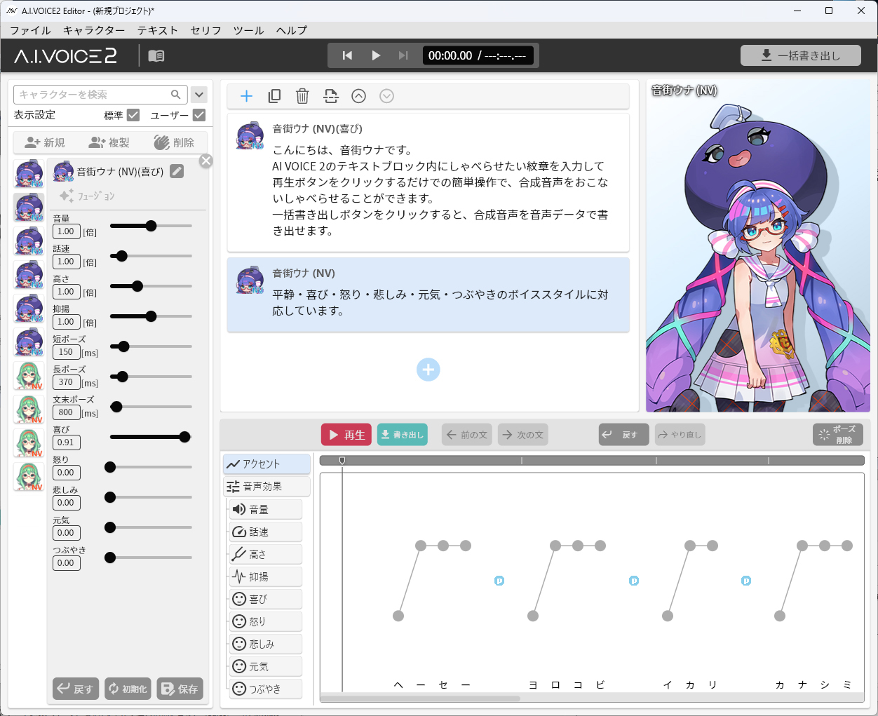Move text block down with circled arrow
Screen dimensions: 878x716
386,96
